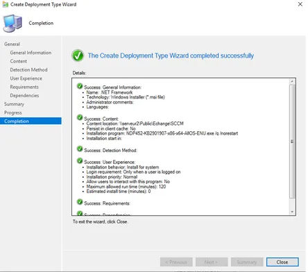
Task: Click green check next to Content success
Action: point(80,117)
